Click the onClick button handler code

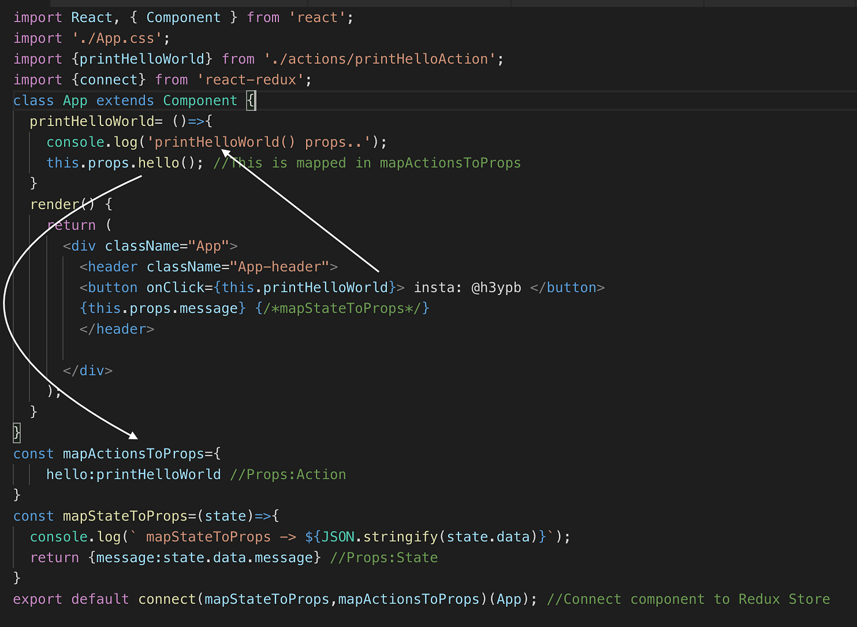pos(273,287)
